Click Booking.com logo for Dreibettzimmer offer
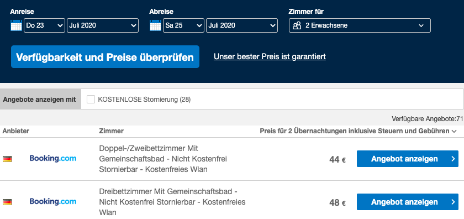This screenshot has height=219, width=464. click(x=52, y=201)
